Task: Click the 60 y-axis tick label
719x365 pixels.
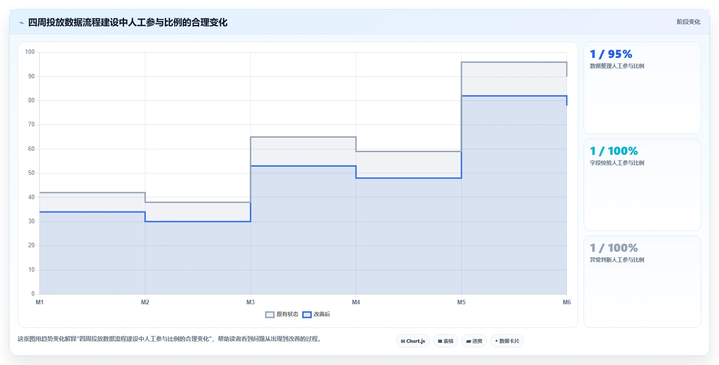Action: pyautogui.click(x=31, y=149)
